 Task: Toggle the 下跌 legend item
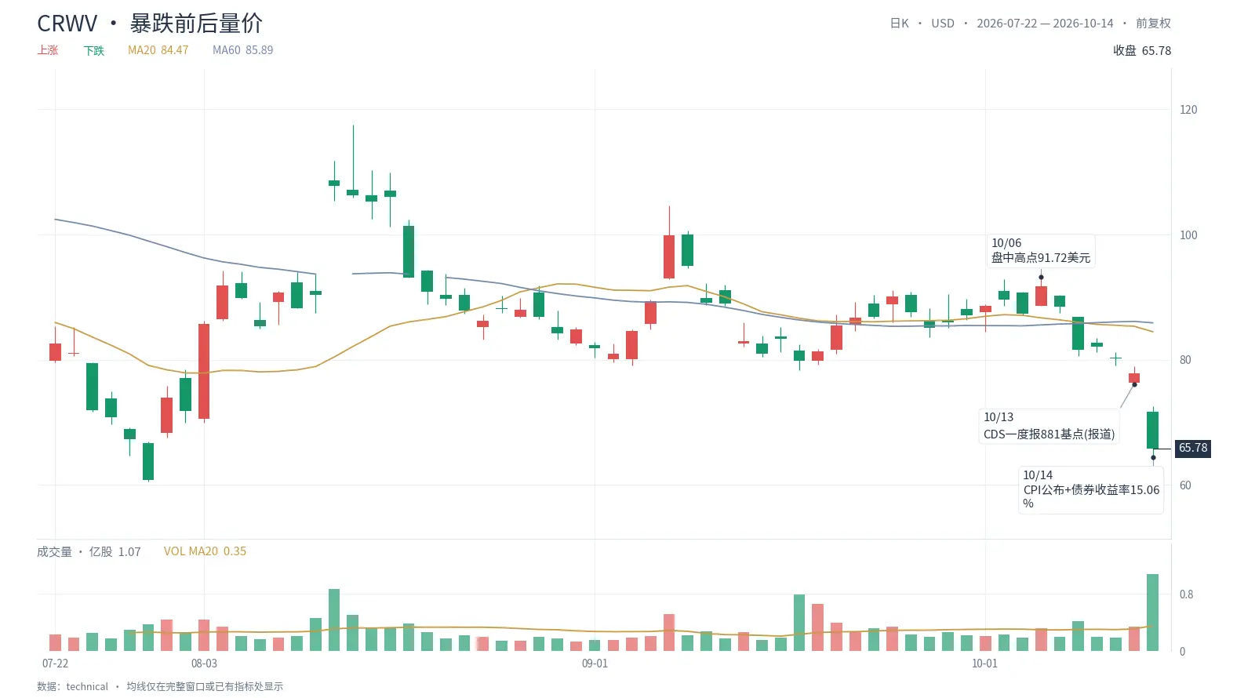click(94, 50)
